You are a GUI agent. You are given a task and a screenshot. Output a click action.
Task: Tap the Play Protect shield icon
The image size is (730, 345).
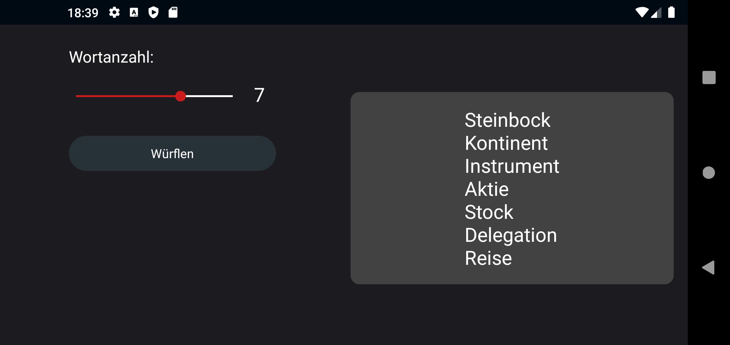(153, 13)
